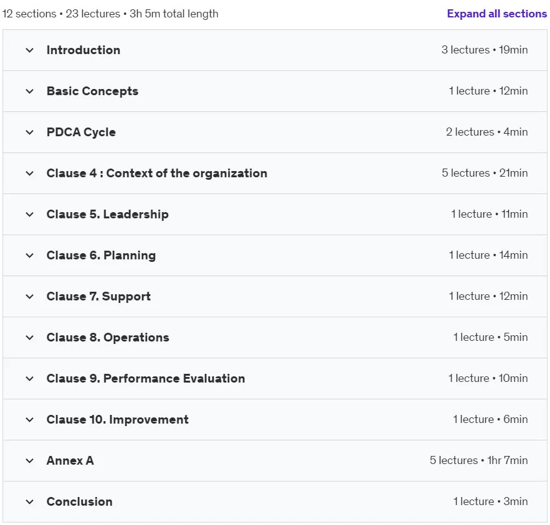
Task: Click chevron beside Clause 4 Context
Action: [x=30, y=173]
